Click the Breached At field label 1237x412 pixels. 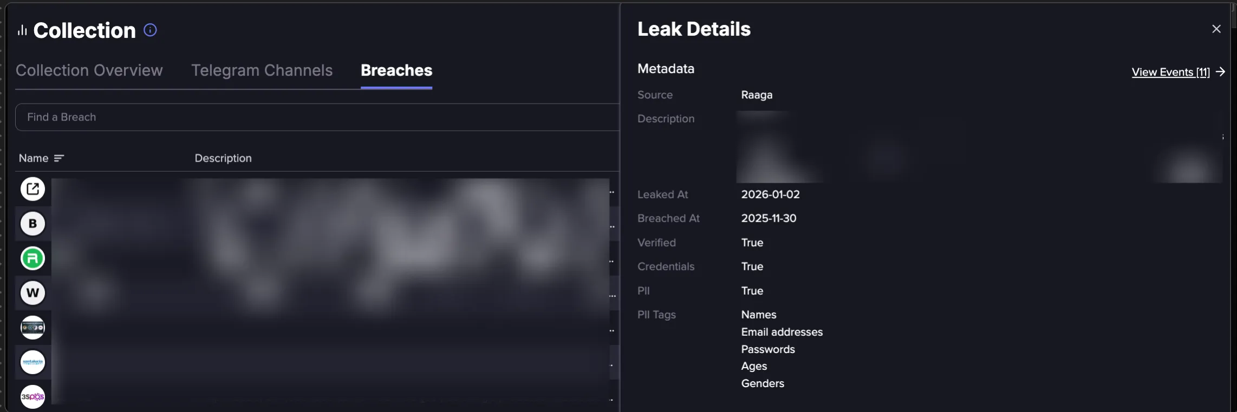click(x=668, y=218)
